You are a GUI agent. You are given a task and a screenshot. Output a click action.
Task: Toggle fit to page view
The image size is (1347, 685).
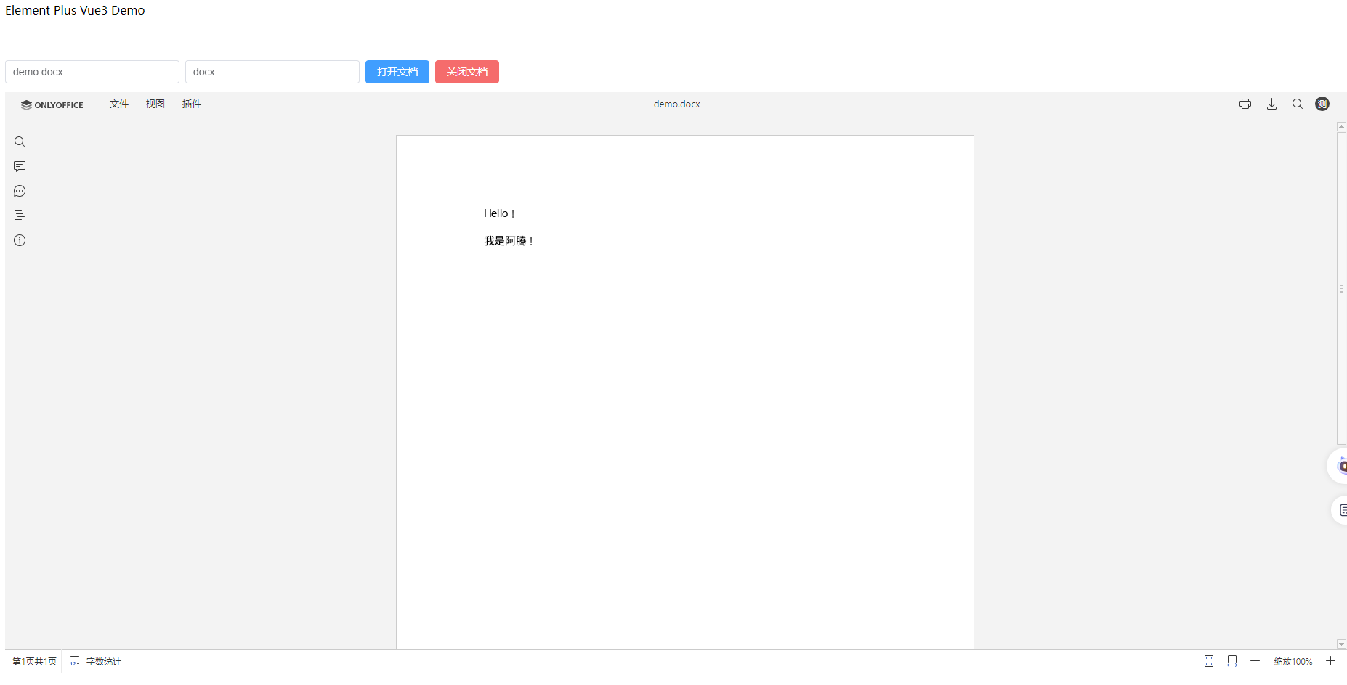[x=1209, y=661]
